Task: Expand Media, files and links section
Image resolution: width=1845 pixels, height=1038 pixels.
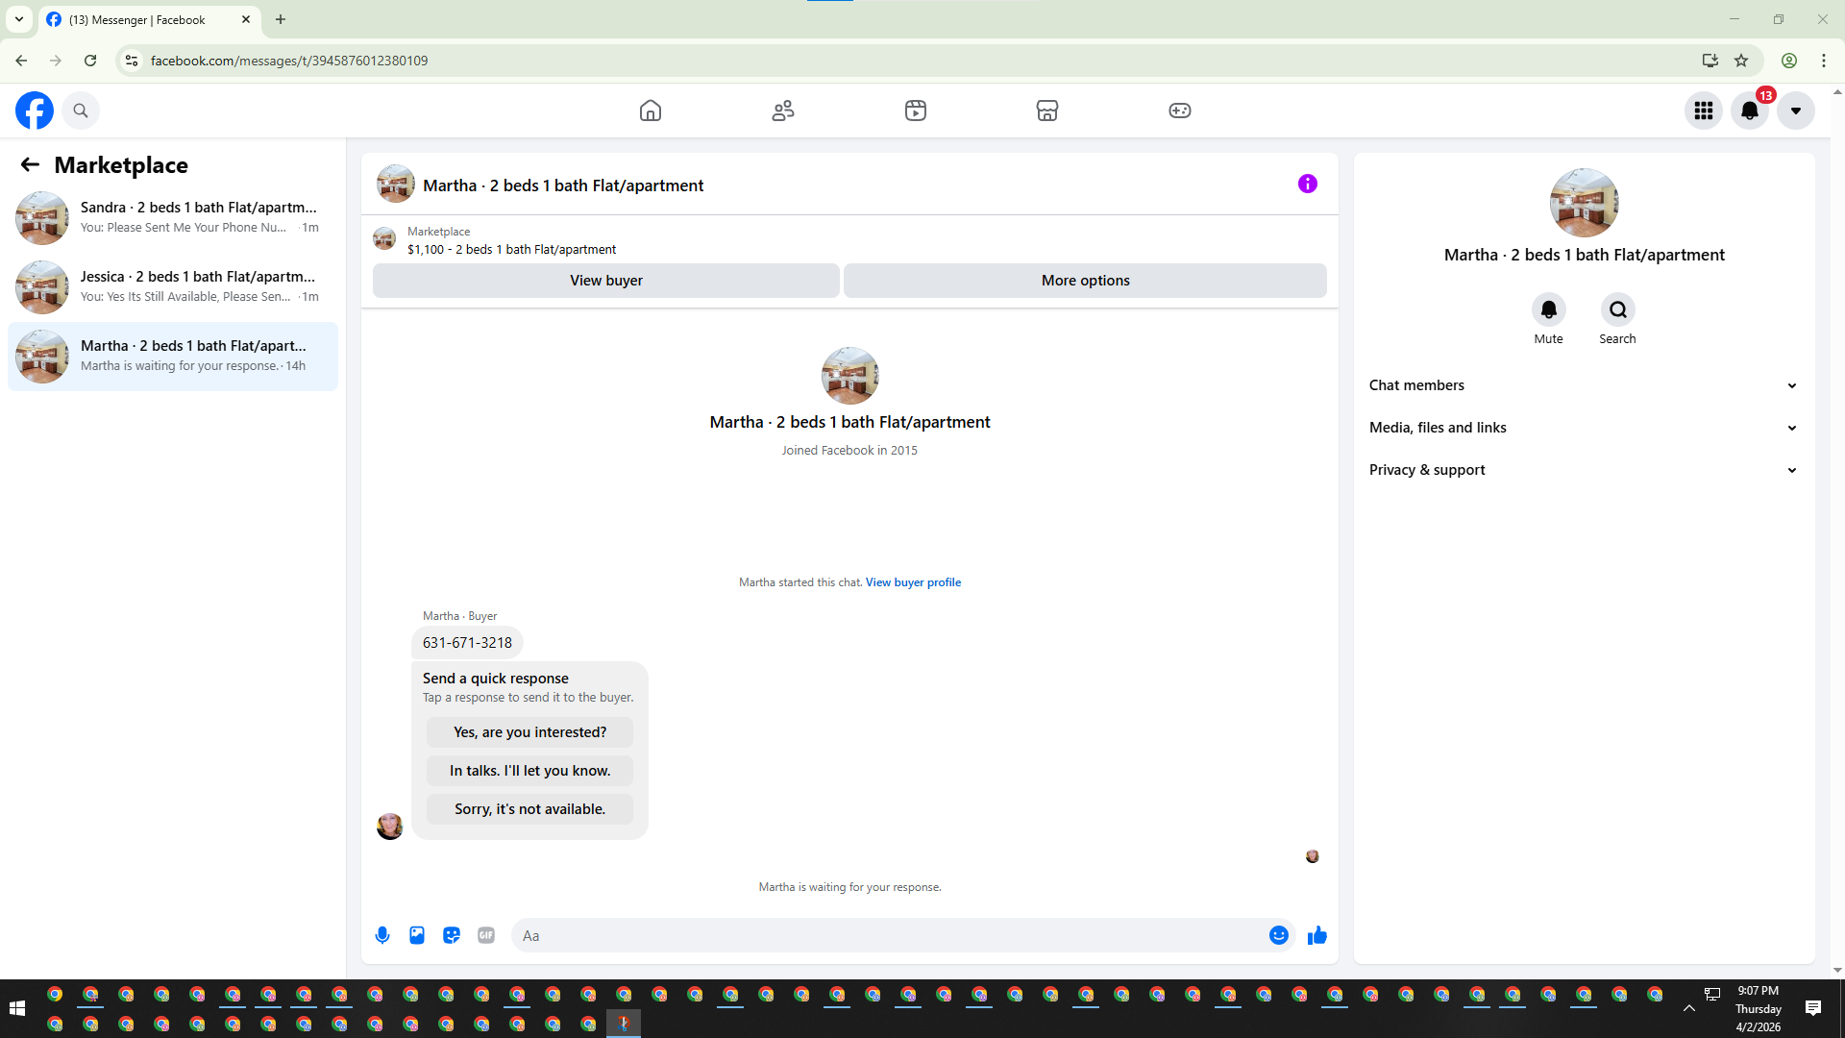Action: (x=1584, y=428)
